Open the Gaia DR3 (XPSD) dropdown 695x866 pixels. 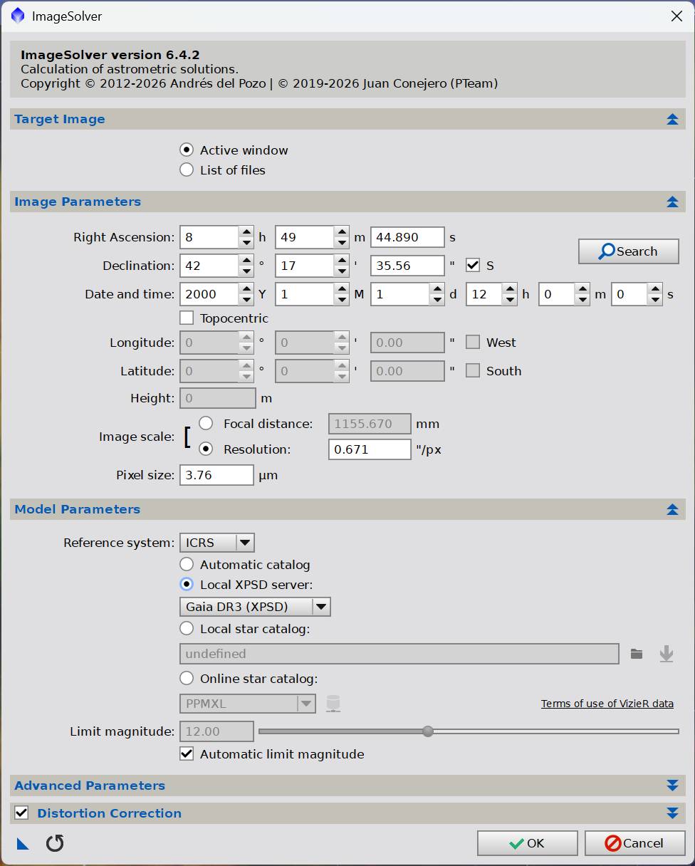pos(255,607)
